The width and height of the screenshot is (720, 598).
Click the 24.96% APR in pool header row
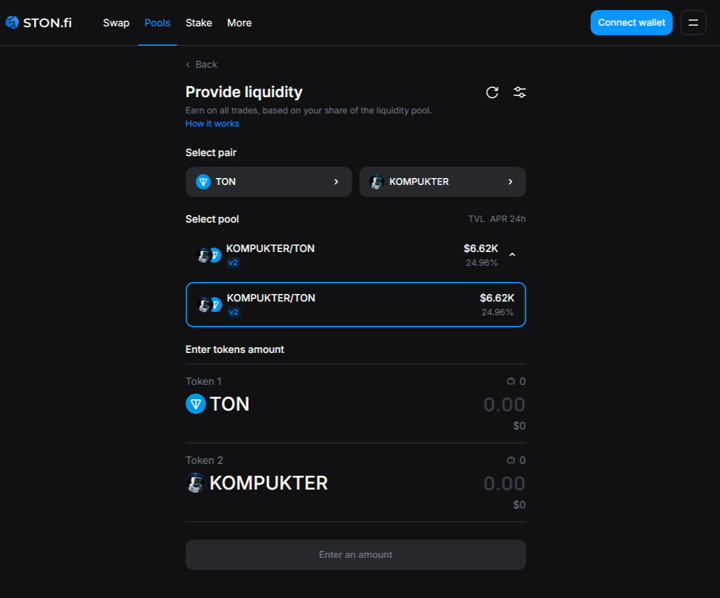point(482,263)
